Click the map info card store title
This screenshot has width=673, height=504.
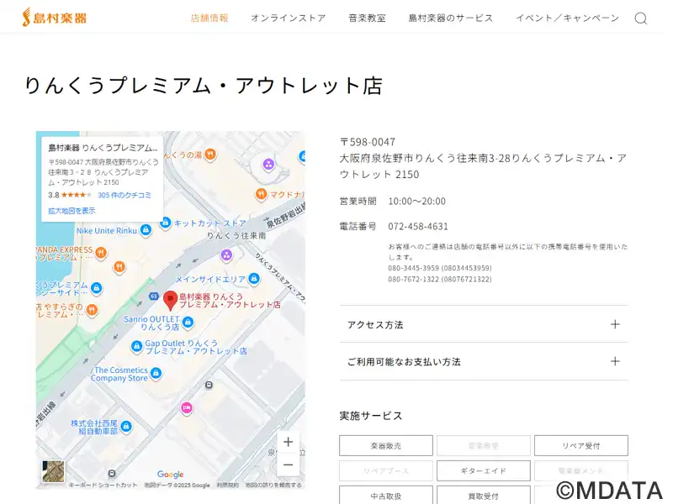click(x=103, y=148)
